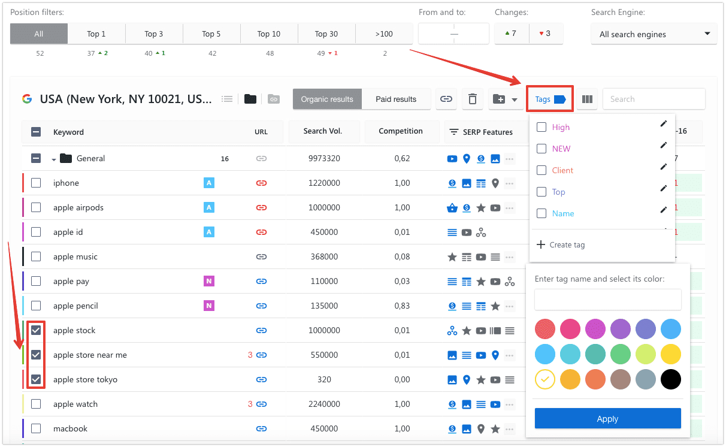Click the filter icon in SERP Features header
726x447 pixels.
454,132
